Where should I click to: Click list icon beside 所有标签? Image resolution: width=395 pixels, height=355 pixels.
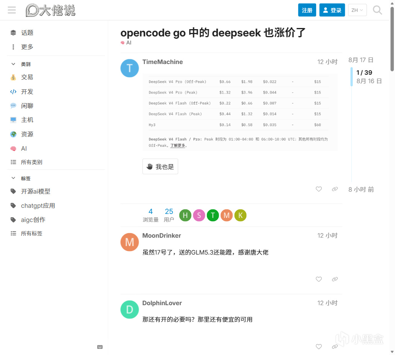13,233
